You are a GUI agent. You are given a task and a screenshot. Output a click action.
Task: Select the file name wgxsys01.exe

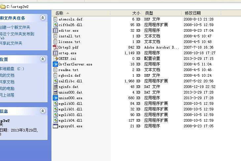71,126
